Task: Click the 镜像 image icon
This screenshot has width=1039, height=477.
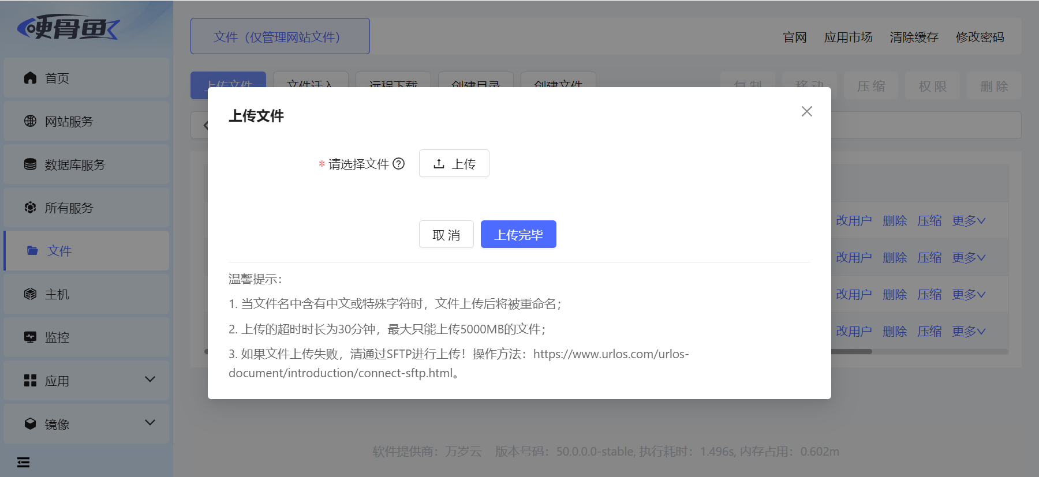Action: [x=31, y=424]
